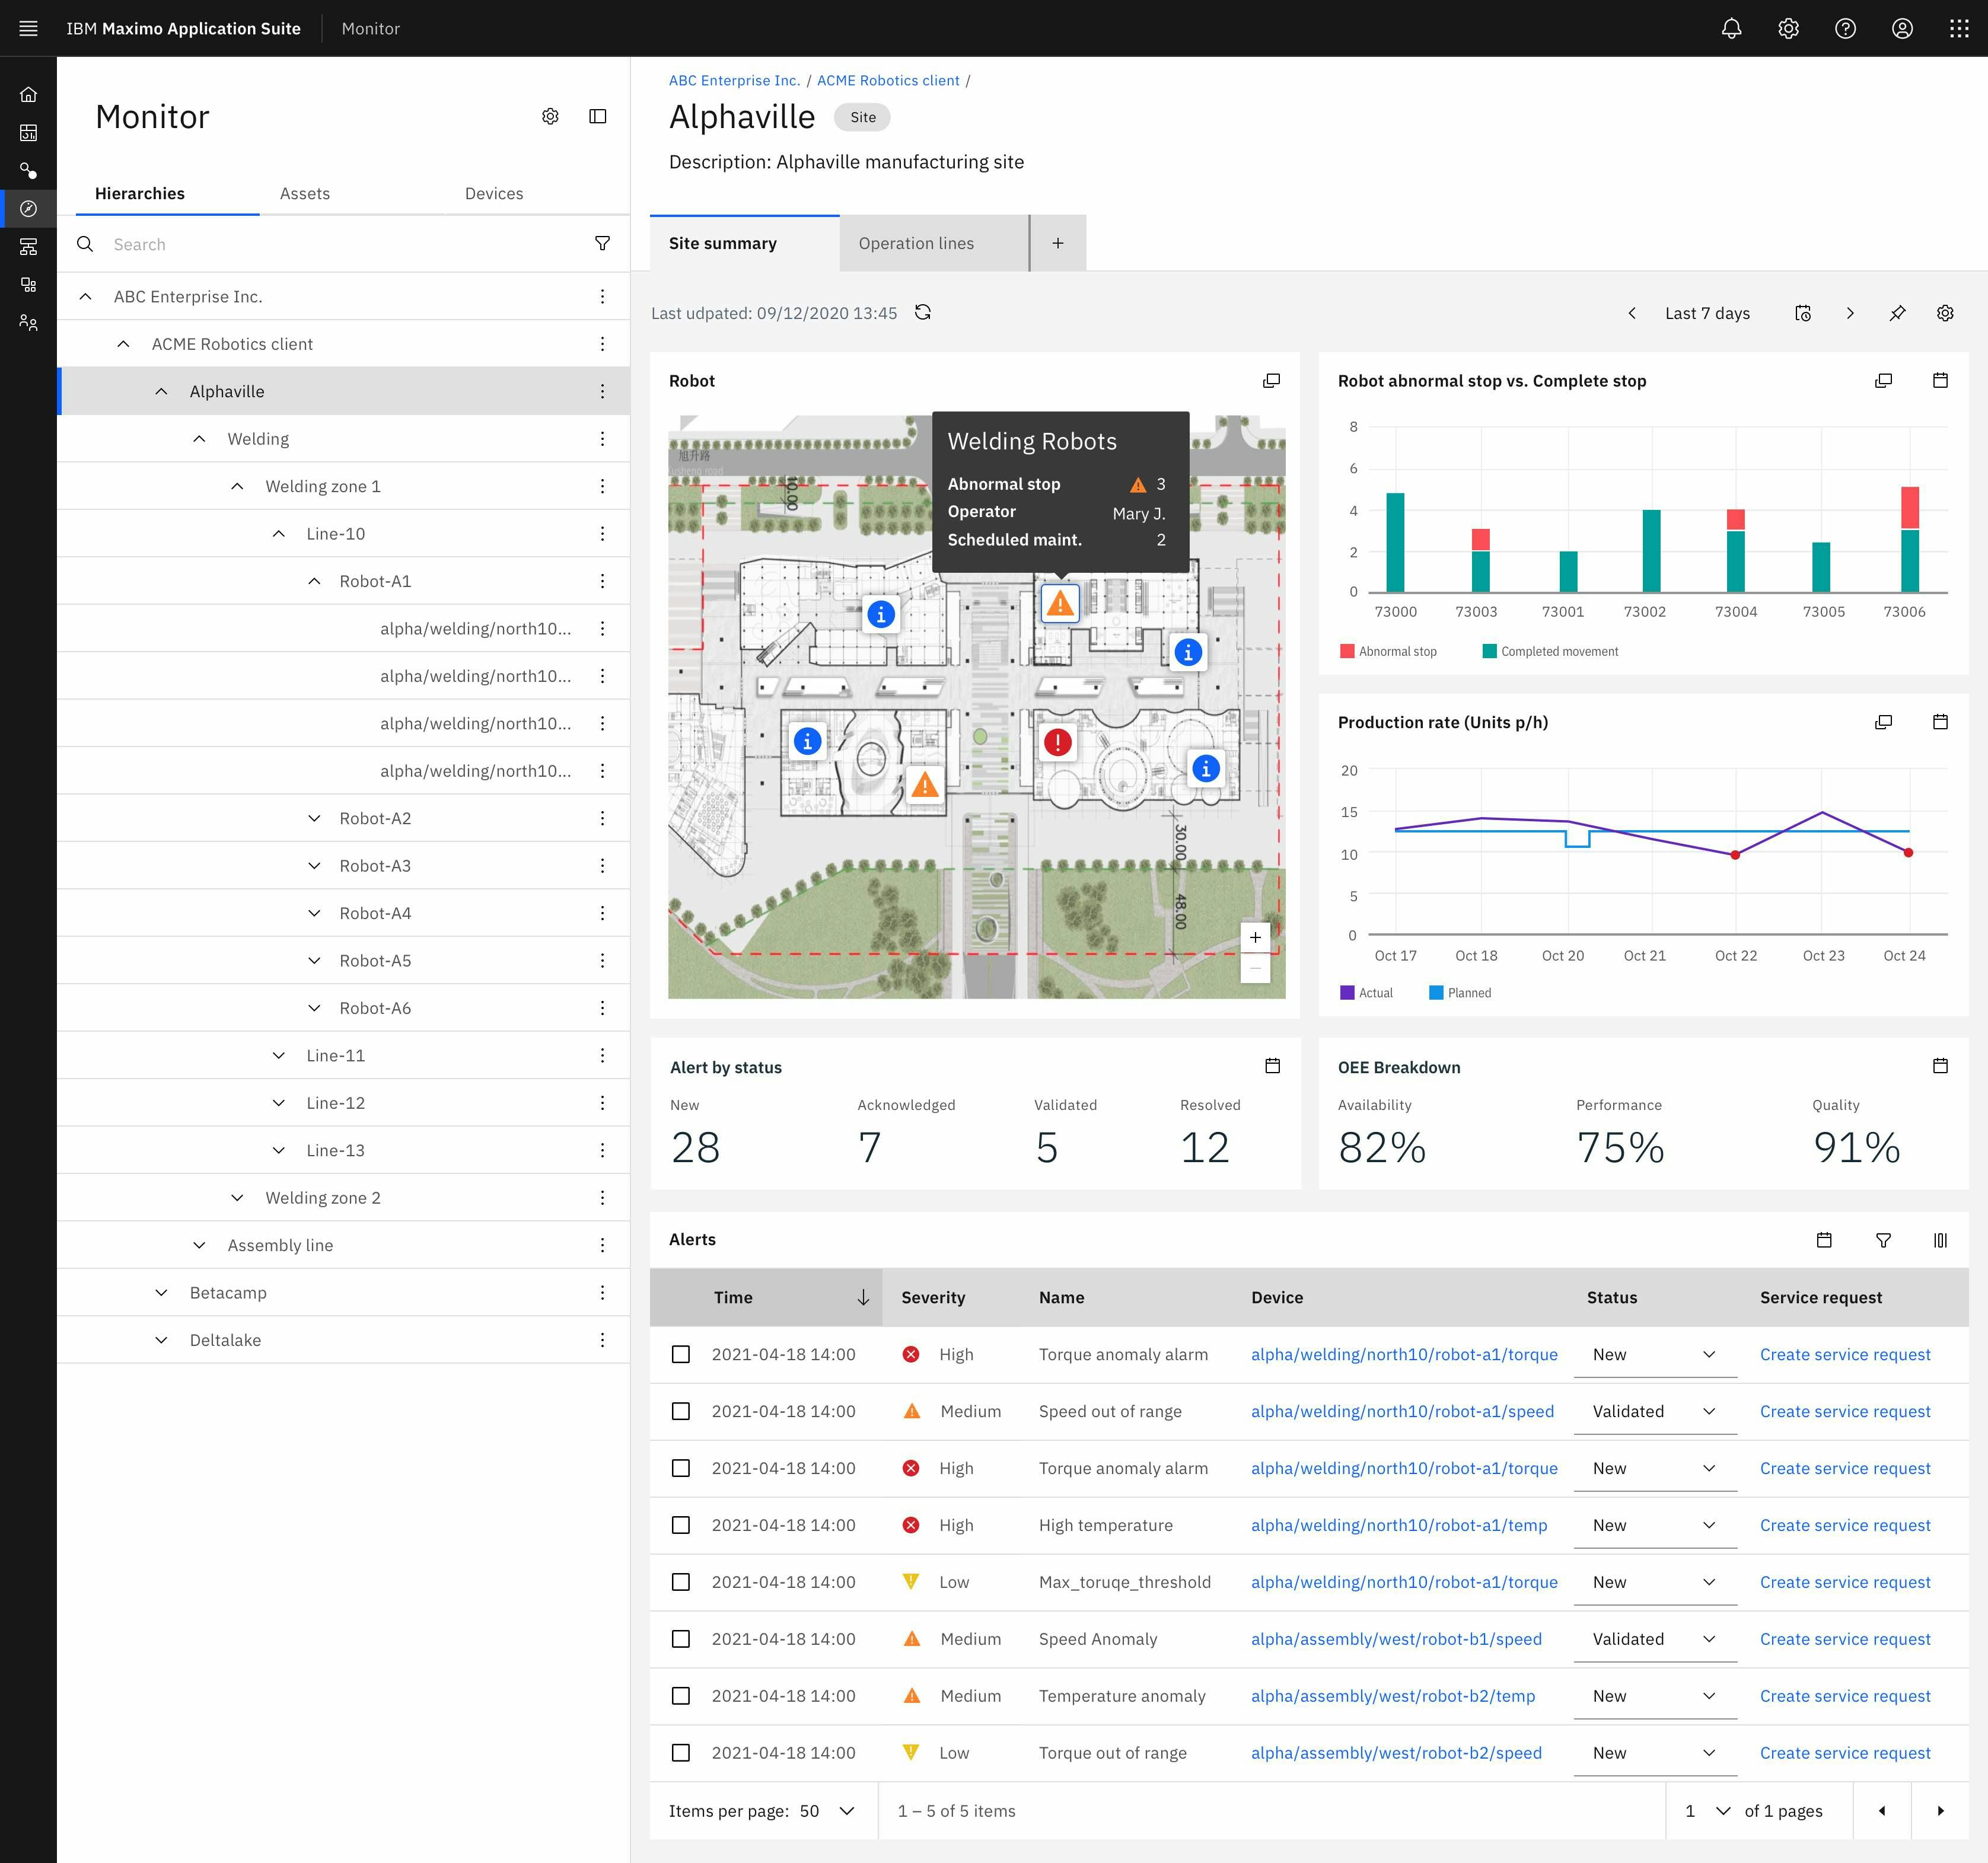Toggle the Monitor side panel collapse icon

pyautogui.click(x=598, y=117)
